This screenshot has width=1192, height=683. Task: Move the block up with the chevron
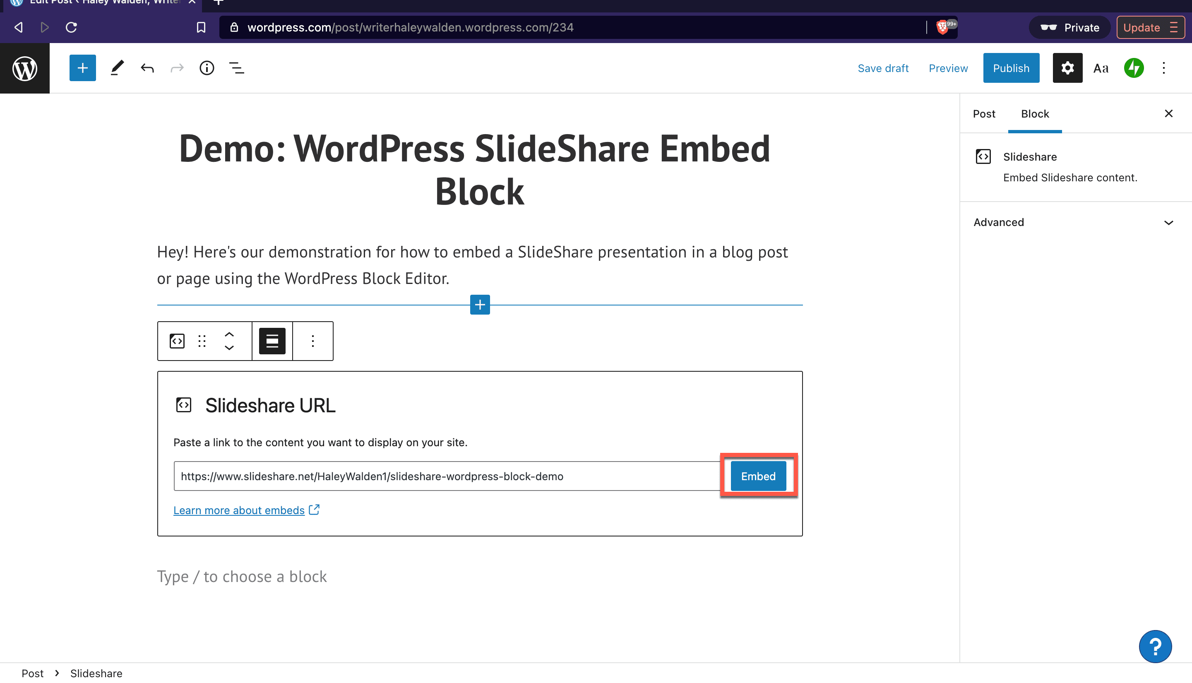tap(229, 334)
